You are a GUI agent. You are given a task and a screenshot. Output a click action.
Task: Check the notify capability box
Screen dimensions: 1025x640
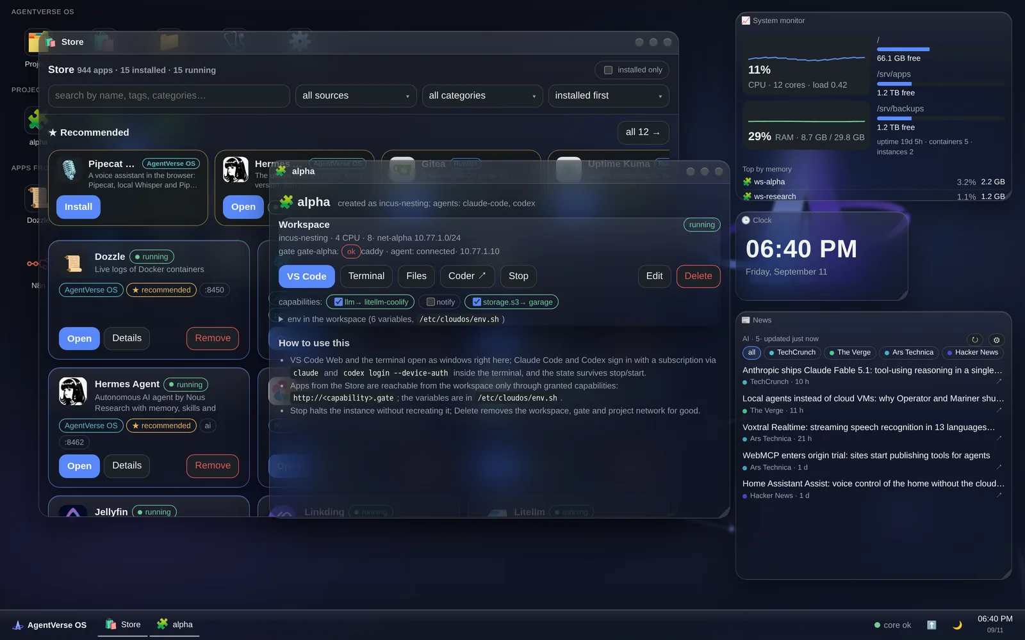coord(430,302)
